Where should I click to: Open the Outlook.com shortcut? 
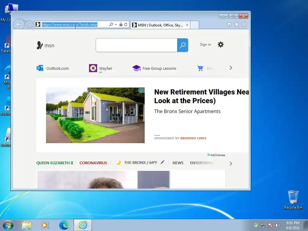[x=53, y=68]
